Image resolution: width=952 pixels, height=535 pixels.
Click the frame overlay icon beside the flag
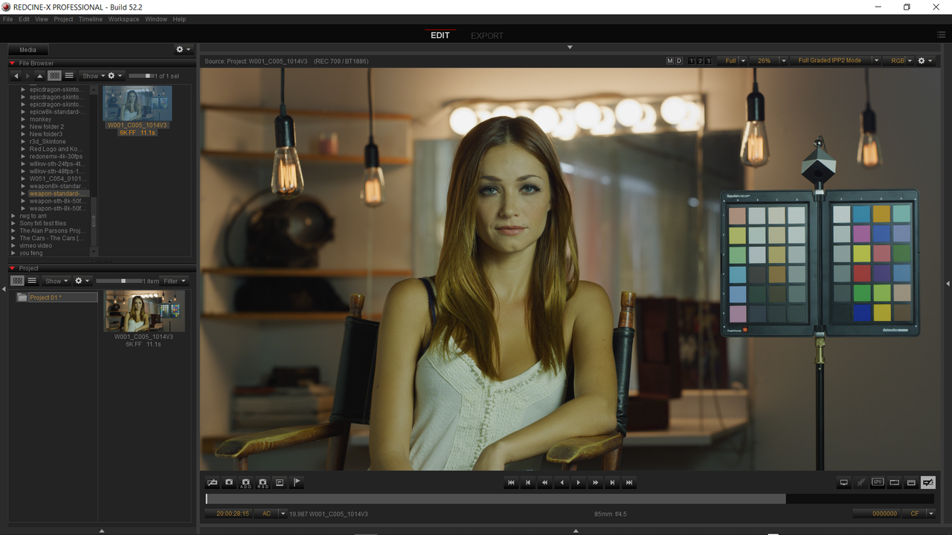pyautogui.click(x=280, y=482)
